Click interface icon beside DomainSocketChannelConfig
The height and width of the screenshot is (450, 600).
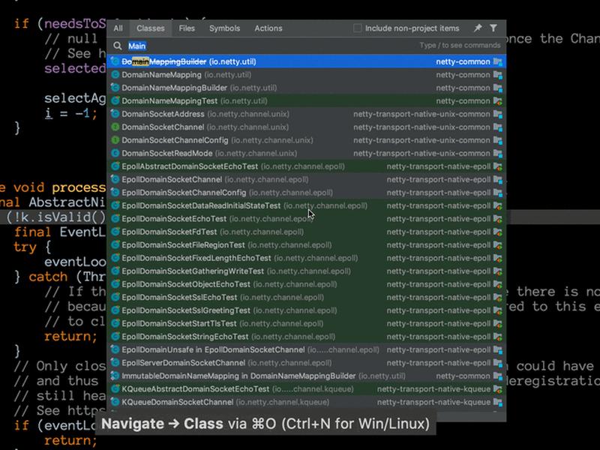click(115, 140)
